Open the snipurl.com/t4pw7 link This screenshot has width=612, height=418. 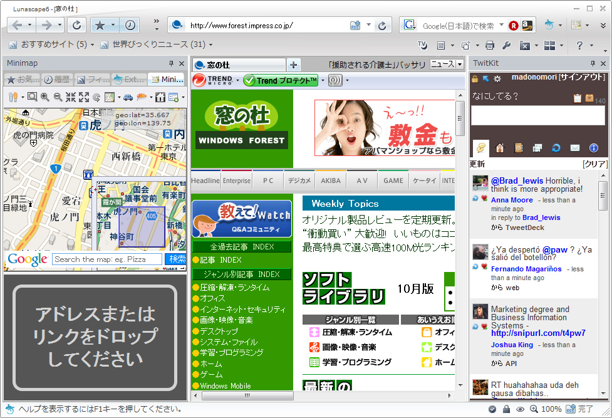tap(538, 333)
